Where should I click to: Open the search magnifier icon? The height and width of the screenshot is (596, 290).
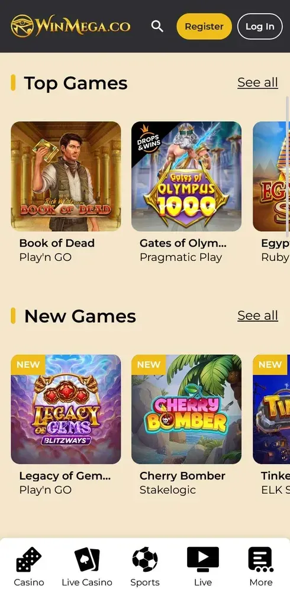(157, 26)
